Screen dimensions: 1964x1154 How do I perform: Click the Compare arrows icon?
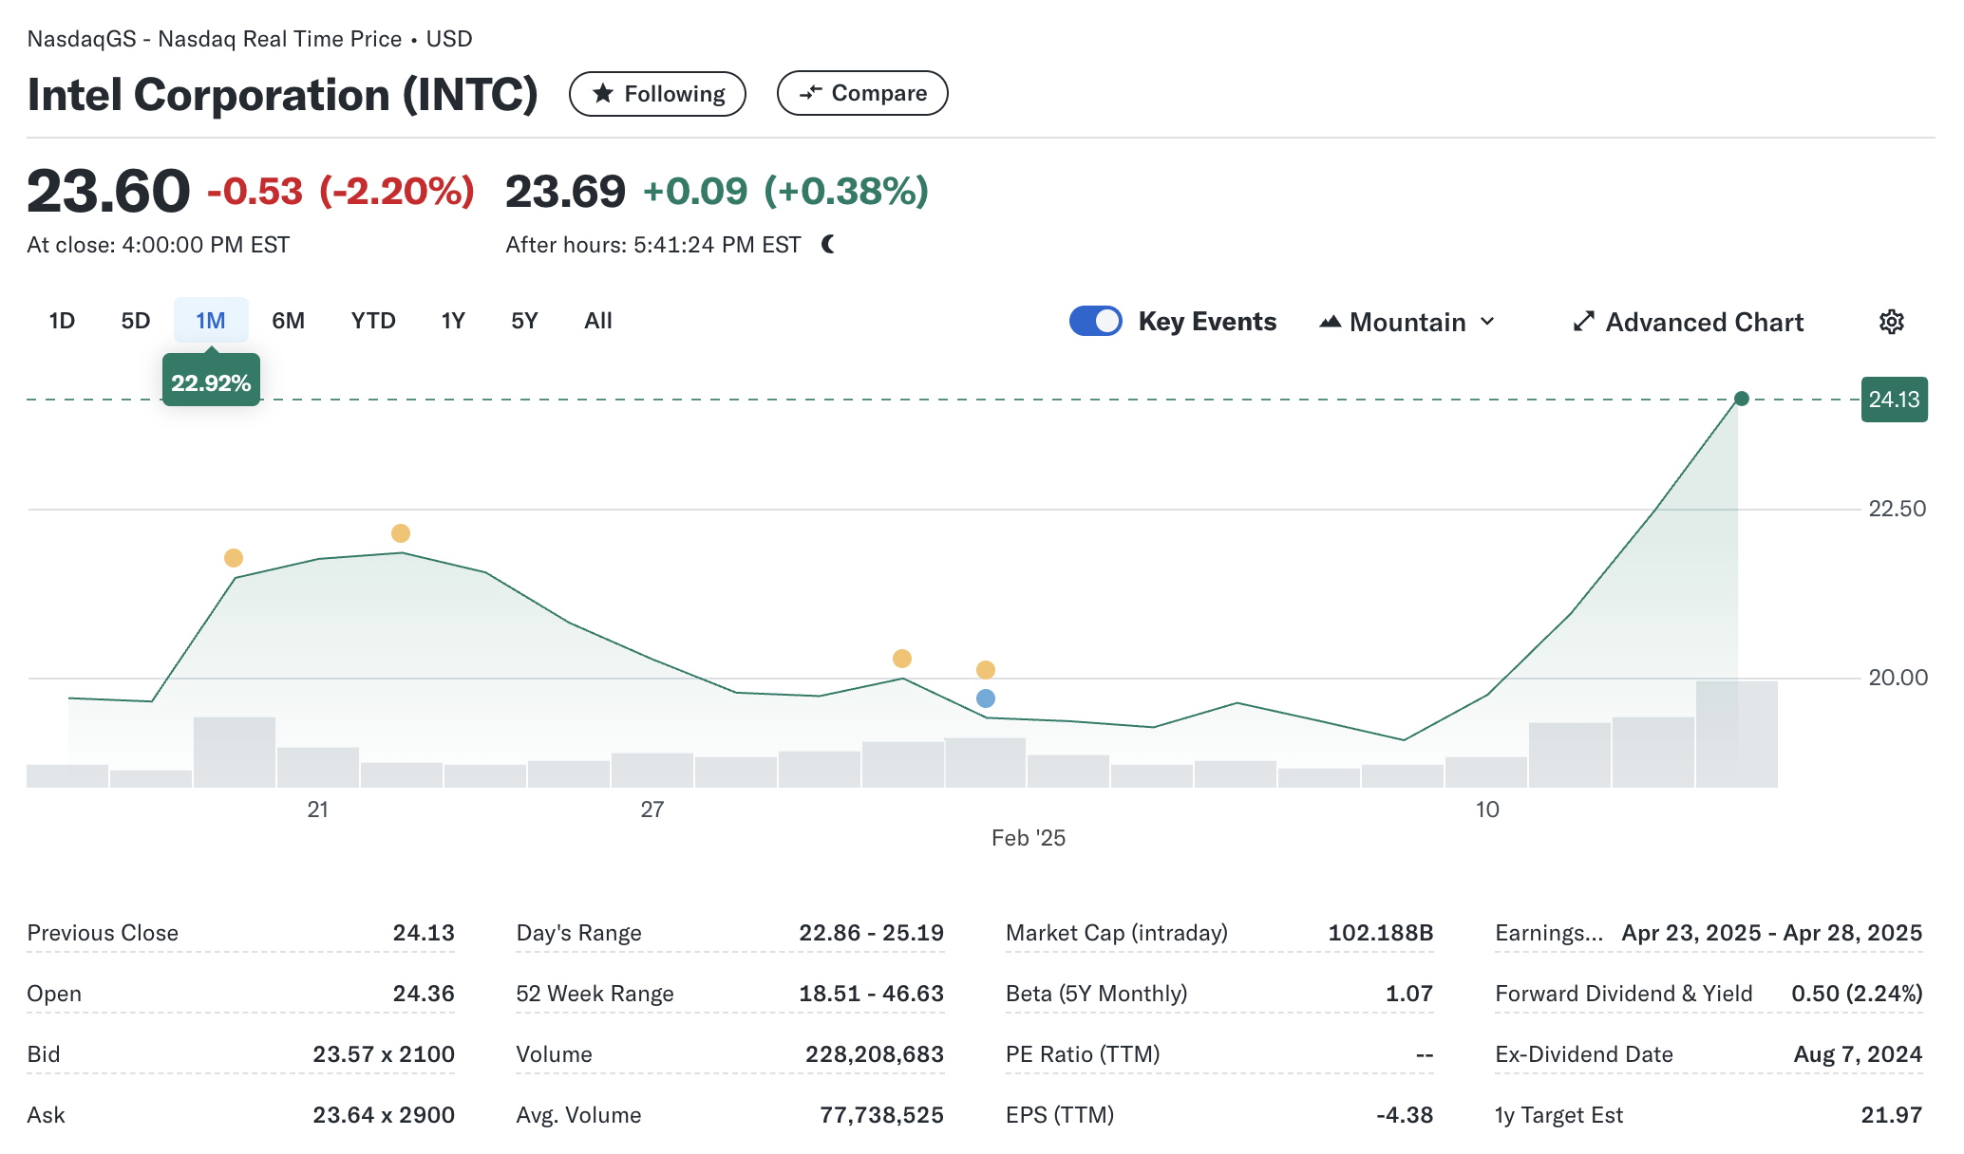tap(810, 93)
